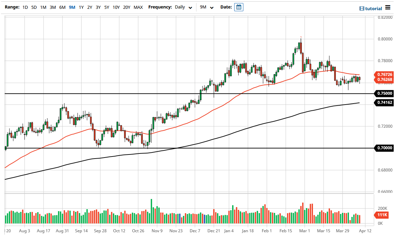Open the tutorial link
This screenshot has width=397, height=237.
(x=373, y=8)
